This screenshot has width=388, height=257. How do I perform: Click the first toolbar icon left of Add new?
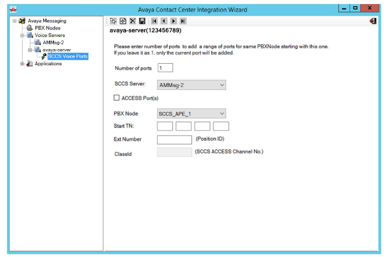[113, 21]
